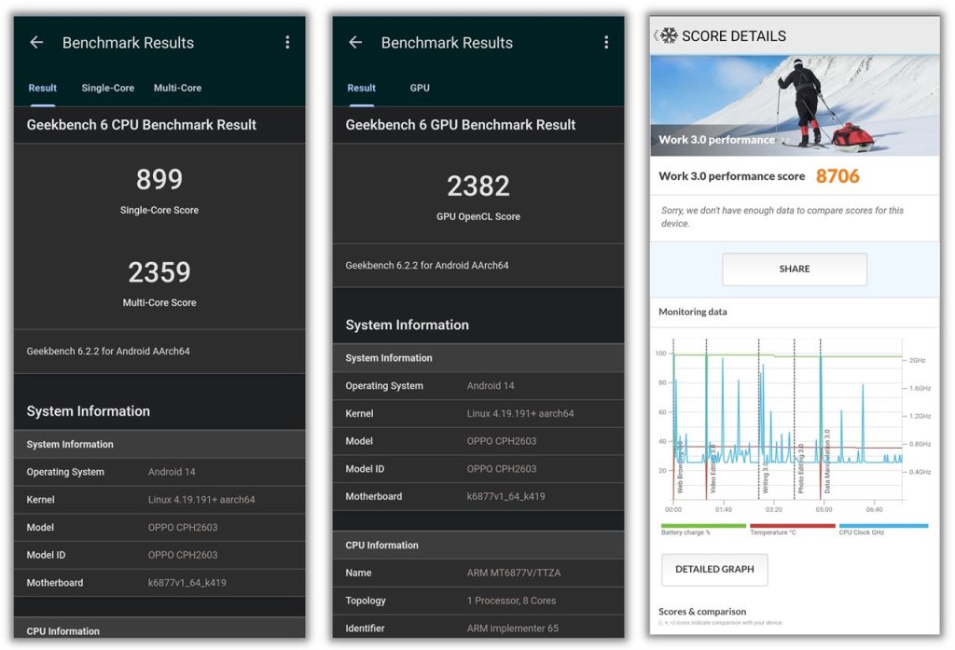Tap the Video Editing marker on graph
955x650 pixels.
(x=713, y=466)
